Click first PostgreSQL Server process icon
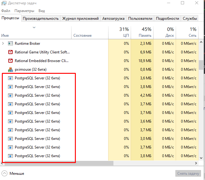Viewport: 205px width, 180px height. pos(10,78)
